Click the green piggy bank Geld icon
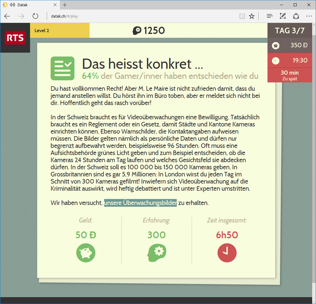Screen dimensions: 316x304 pos(86,253)
